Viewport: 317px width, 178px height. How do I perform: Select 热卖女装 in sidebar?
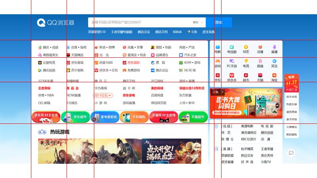292,104
